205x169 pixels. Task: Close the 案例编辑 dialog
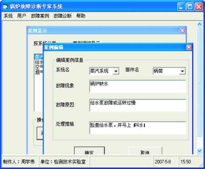[189, 47]
